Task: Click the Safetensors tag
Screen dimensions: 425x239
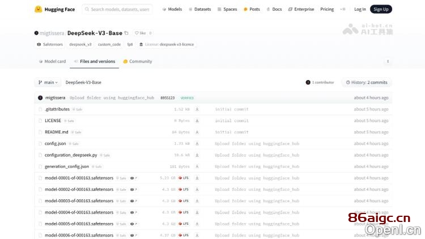Action: [50, 44]
